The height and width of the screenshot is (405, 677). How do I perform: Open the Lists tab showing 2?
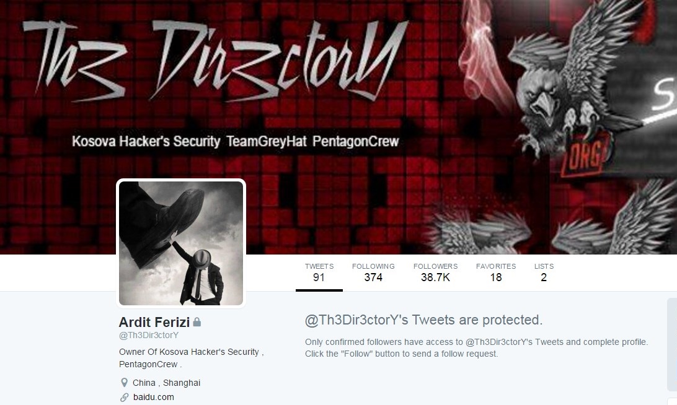[x=544, y=272]
